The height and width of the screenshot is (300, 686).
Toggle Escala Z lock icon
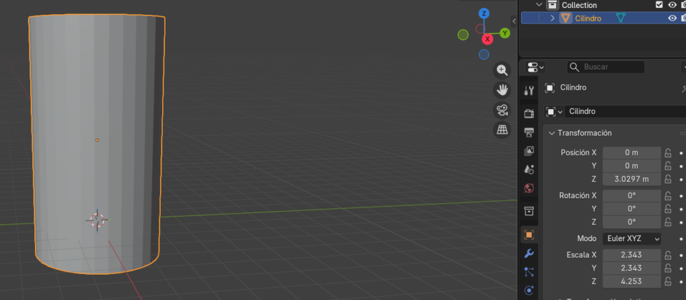tap(668, 281)
